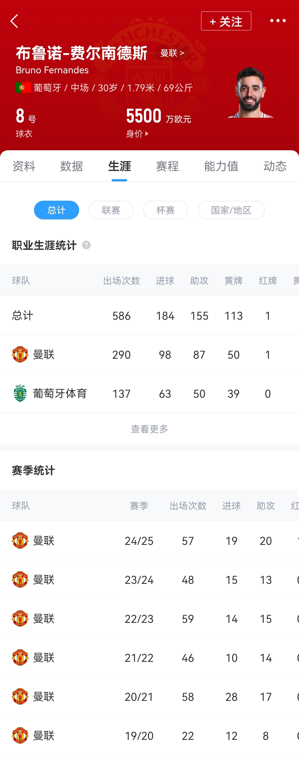Select the 联赛 filter pill

pos(111,210)
